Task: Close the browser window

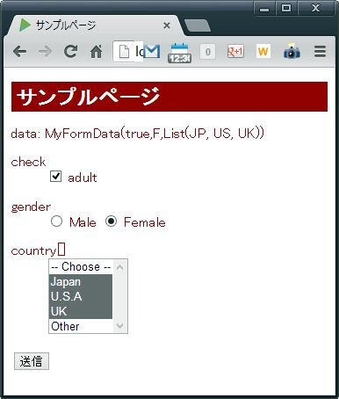Action: tap(315, 8)
